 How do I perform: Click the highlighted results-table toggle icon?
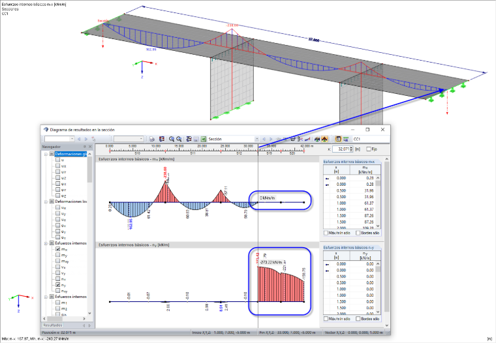339,139
